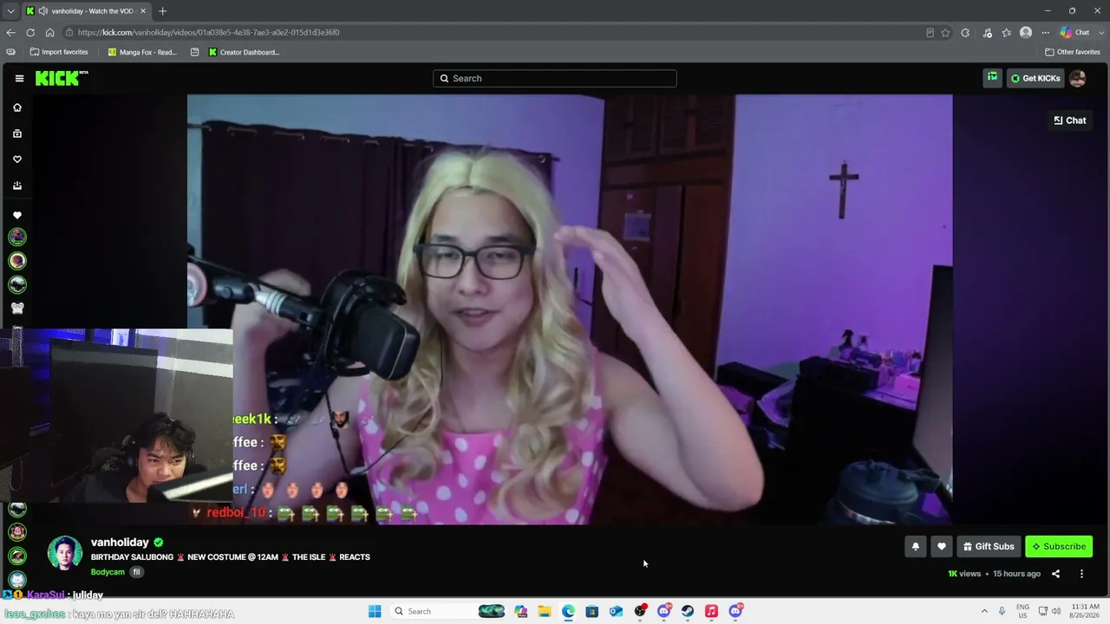
Task: Click Get KICKs button
Action: coord(1035,78)
